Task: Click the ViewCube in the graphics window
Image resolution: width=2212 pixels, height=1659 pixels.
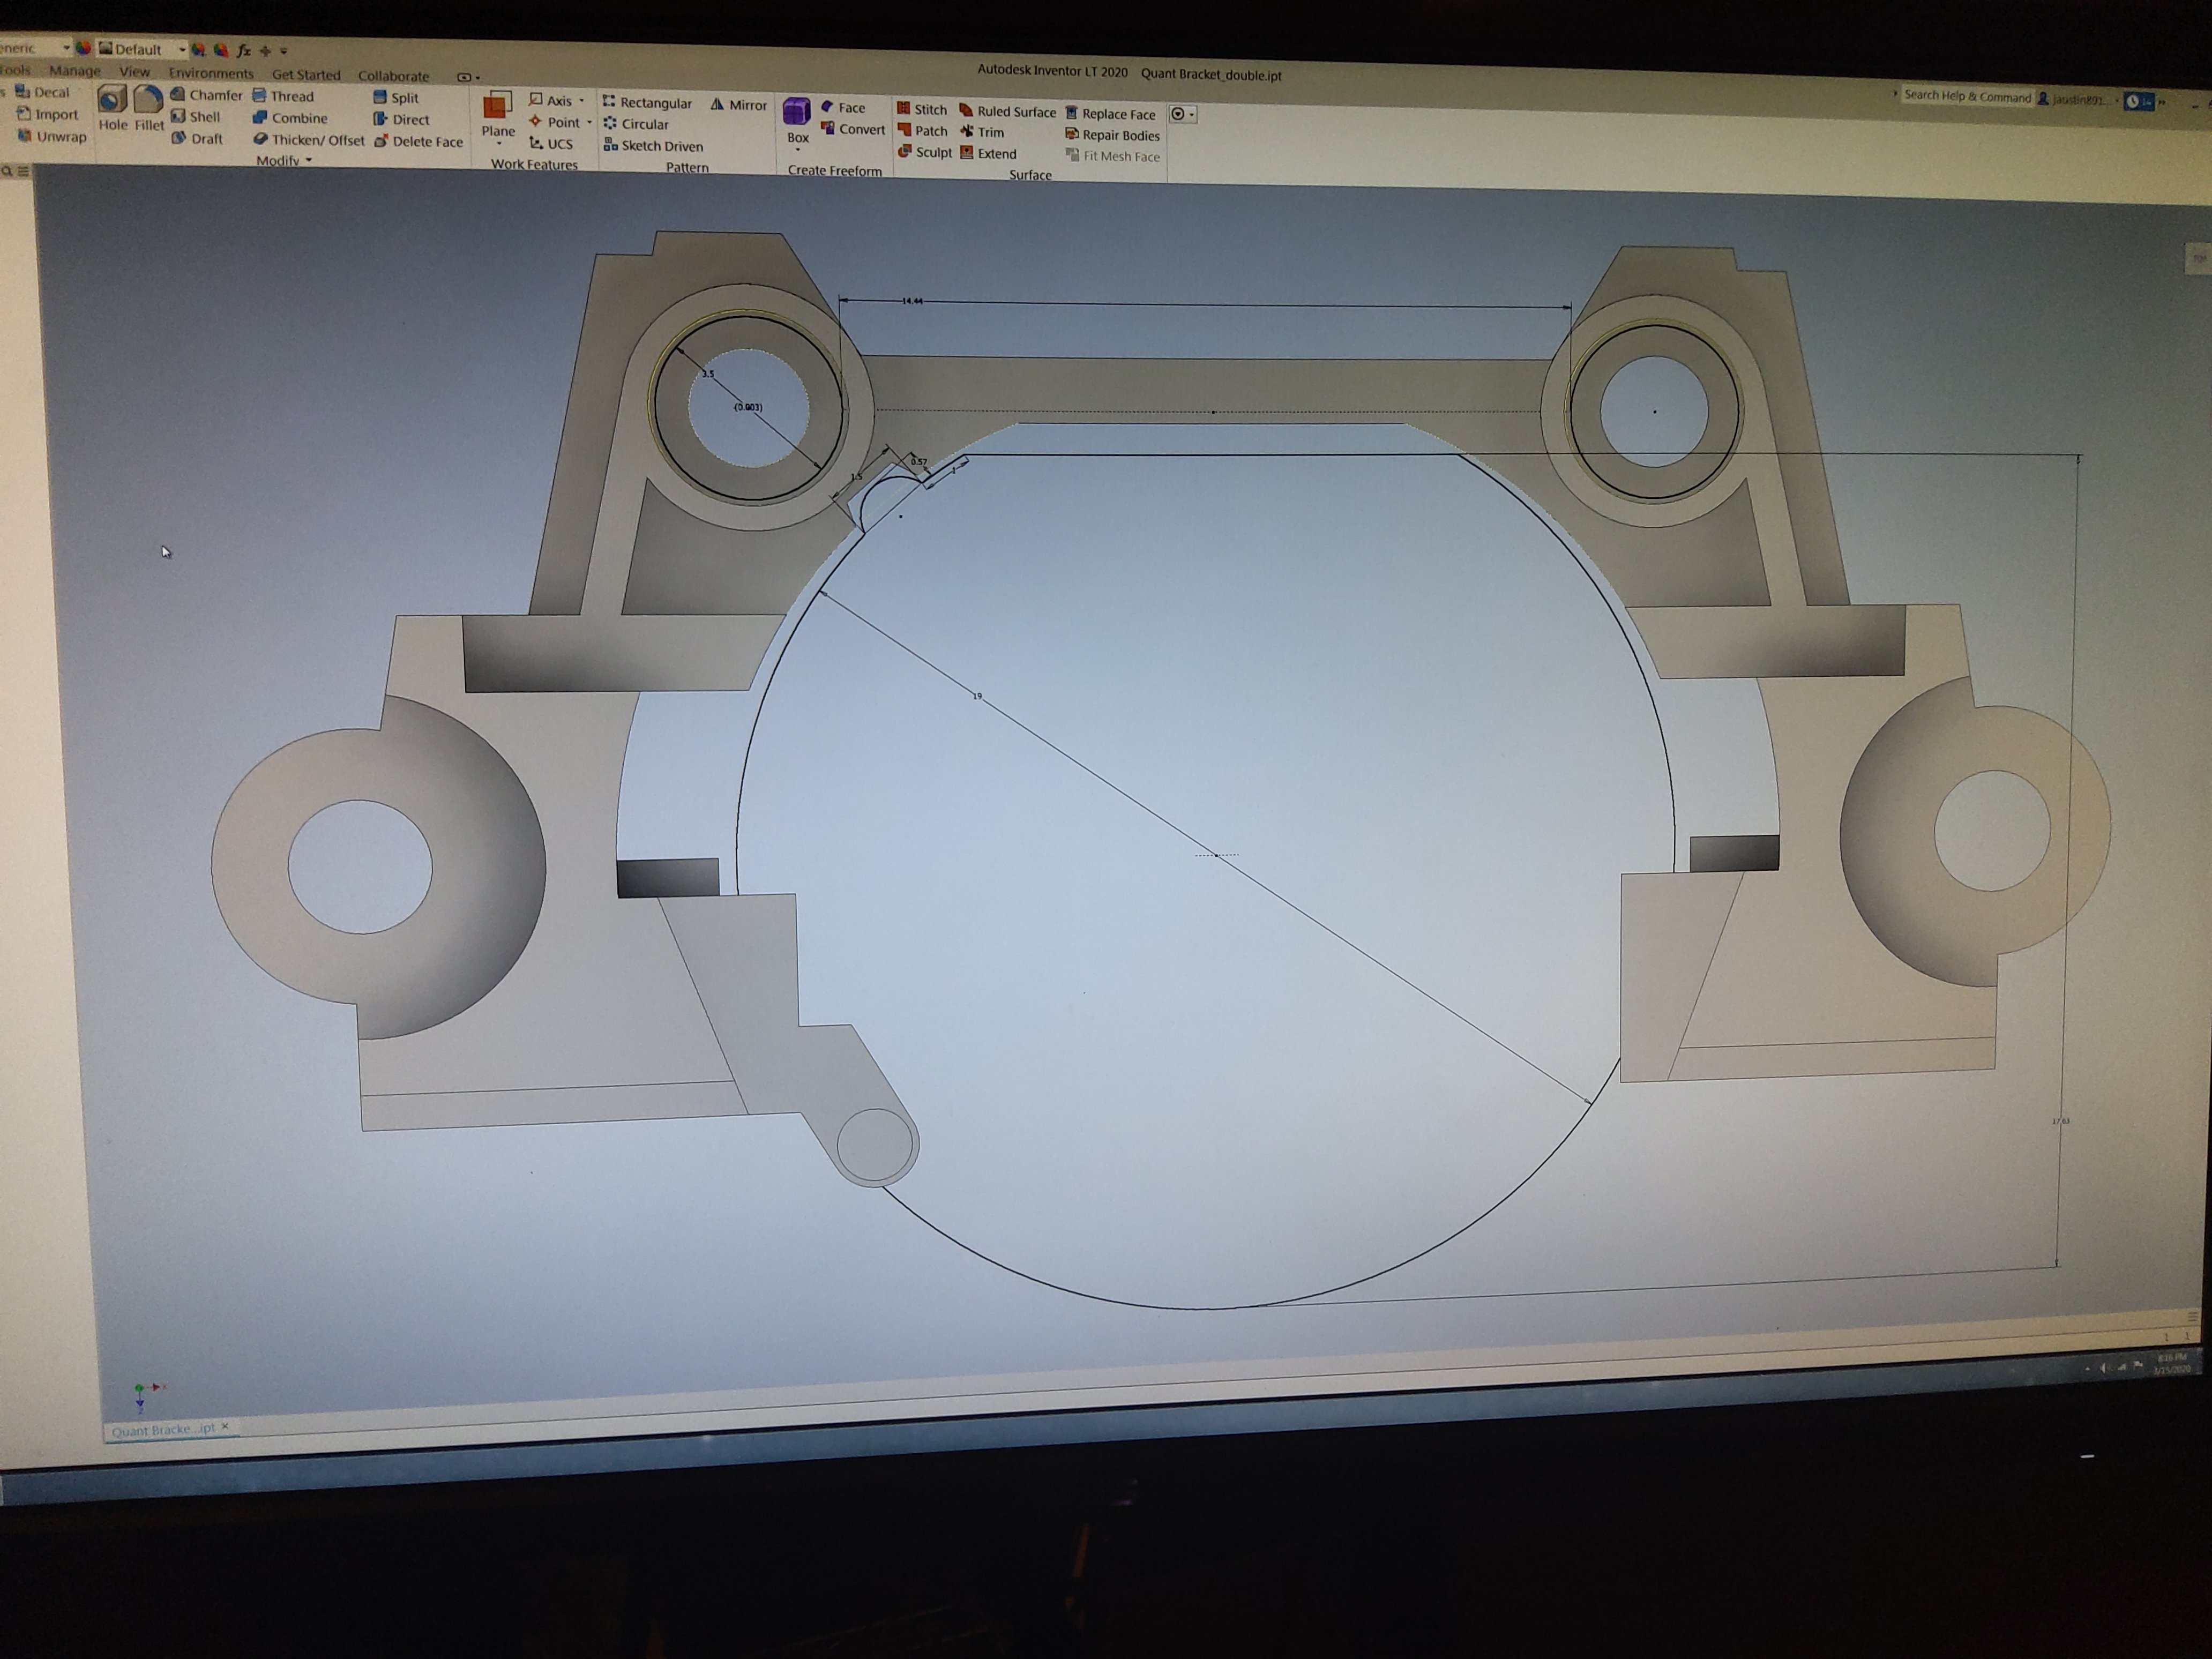Action: 2197,258
